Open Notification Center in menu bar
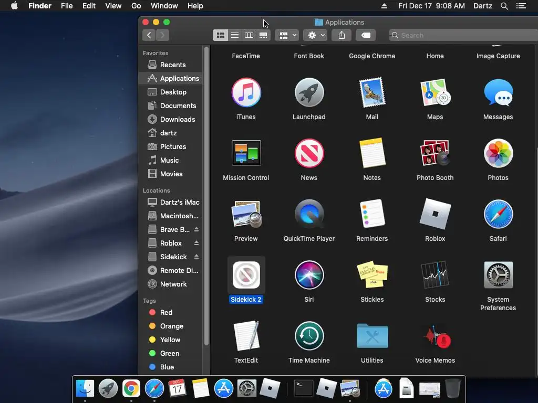Viewport: 538px width, 403px height. coord(521,6)
